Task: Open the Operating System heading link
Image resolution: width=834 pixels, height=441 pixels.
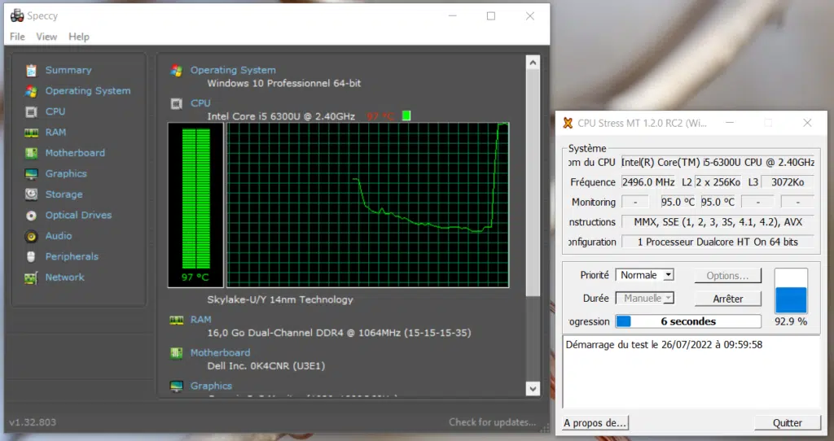Action: tap(233, 70)
